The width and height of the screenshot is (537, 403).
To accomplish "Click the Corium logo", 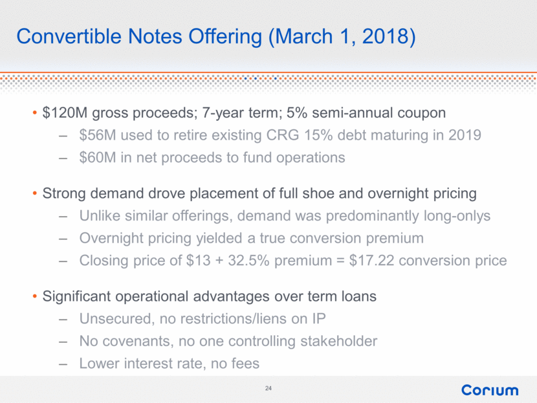I will click(490, 390).
